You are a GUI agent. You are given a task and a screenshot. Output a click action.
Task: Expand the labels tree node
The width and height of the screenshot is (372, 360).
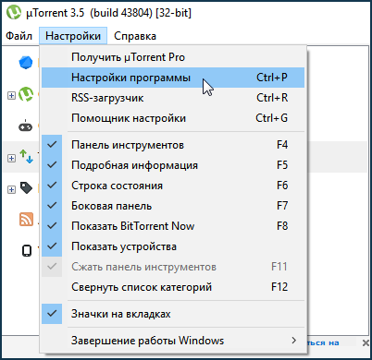[11, 189]
